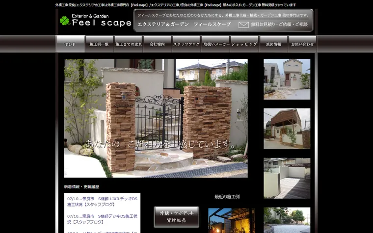Open the ショッピング menu item
This screenshot has height=233, width=373.
[x=244, y=44]
